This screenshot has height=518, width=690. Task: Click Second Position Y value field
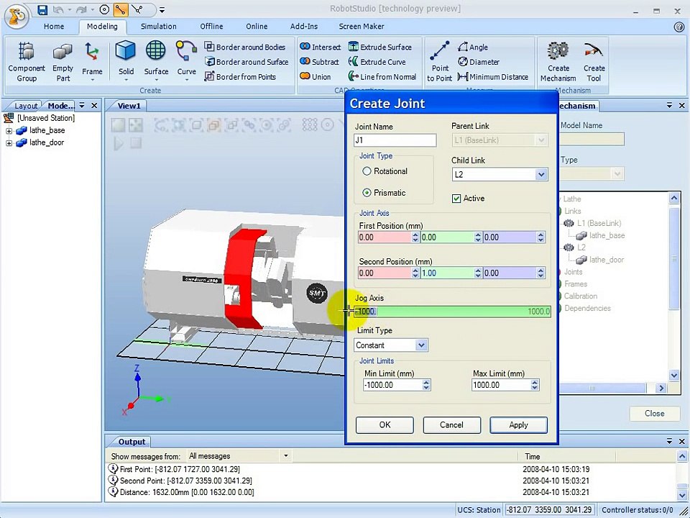[447, 273]
